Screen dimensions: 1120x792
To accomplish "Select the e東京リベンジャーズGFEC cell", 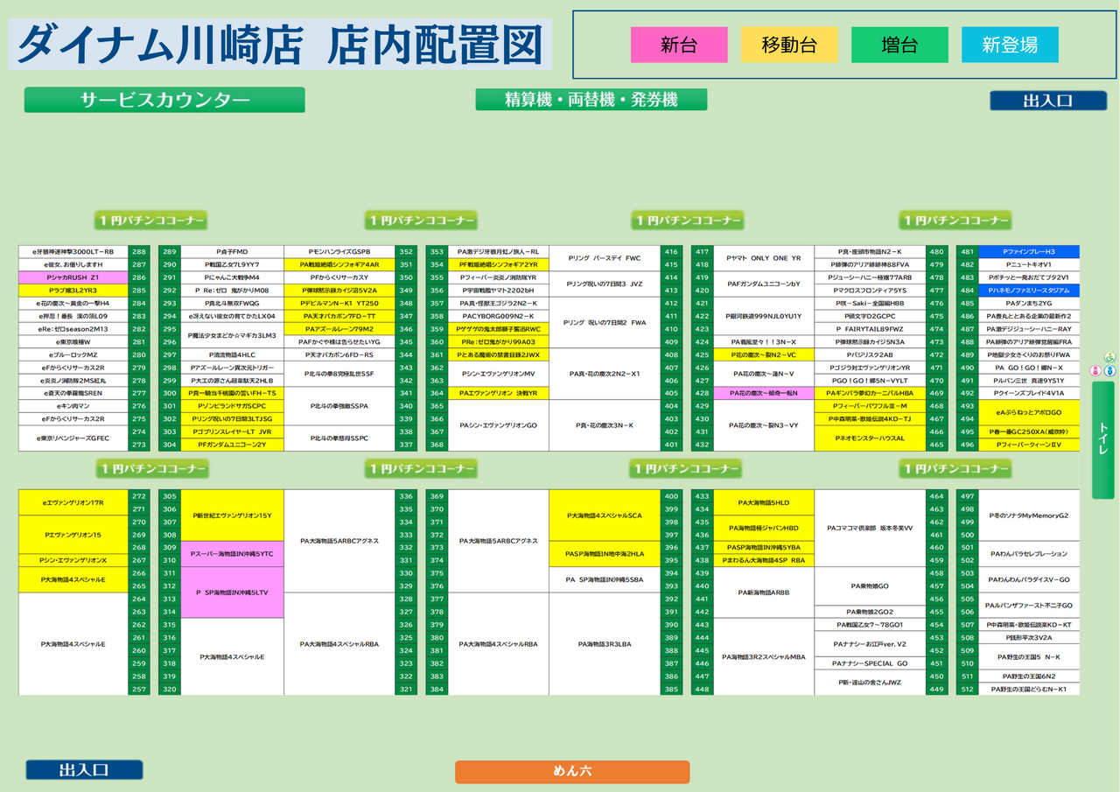I will pos(73,438).
